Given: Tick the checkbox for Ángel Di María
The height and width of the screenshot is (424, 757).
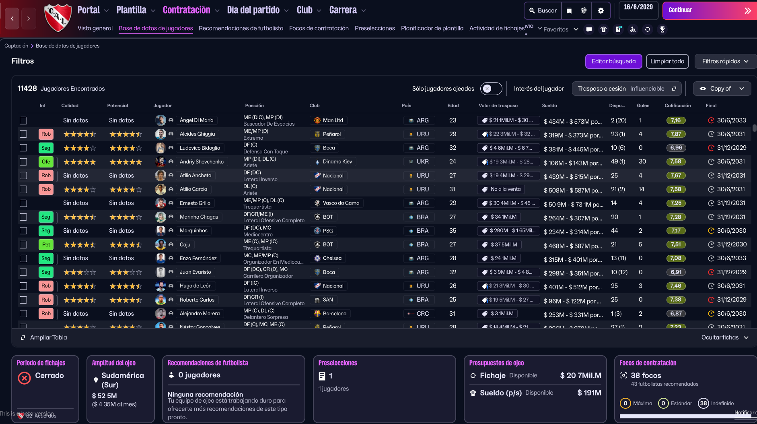Looking at the screenshot, I should coord(23,120).
